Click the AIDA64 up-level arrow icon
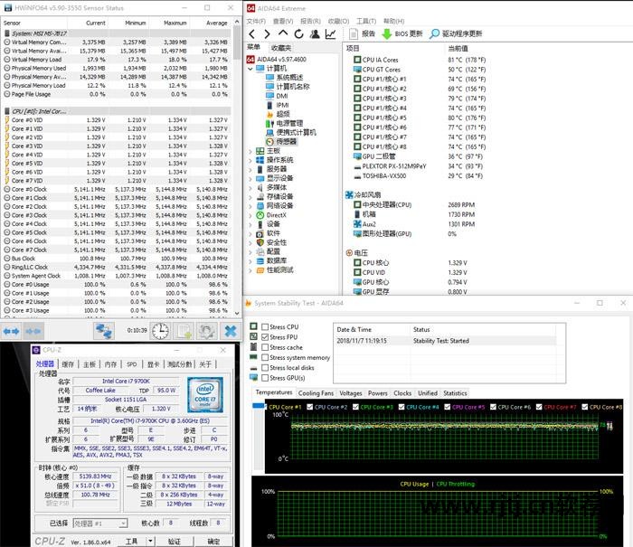 point(283,33)
